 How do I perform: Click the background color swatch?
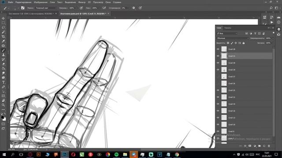[4, 119]
